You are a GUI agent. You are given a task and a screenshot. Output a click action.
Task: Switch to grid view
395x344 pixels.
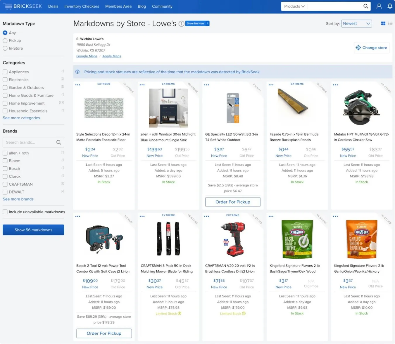pyautogui.click(x=383, y=23)
